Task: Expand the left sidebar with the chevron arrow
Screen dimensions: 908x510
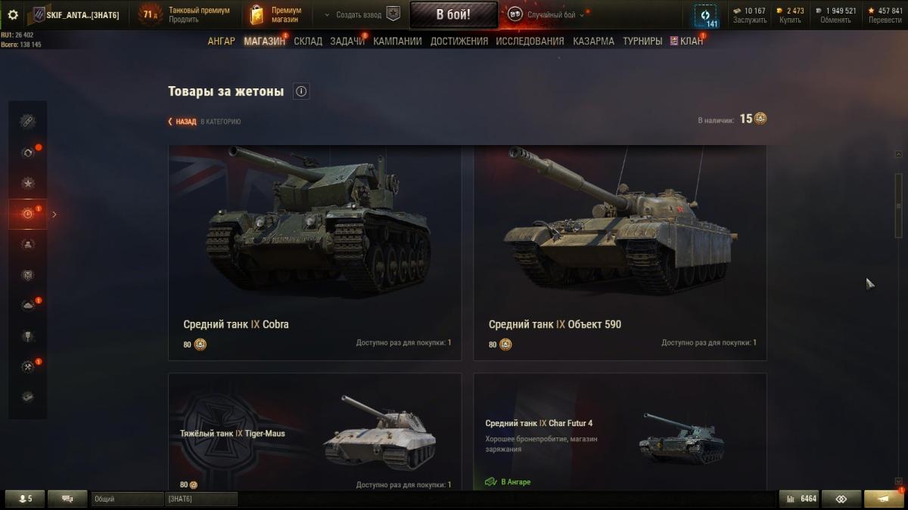Action: [54, 215]
